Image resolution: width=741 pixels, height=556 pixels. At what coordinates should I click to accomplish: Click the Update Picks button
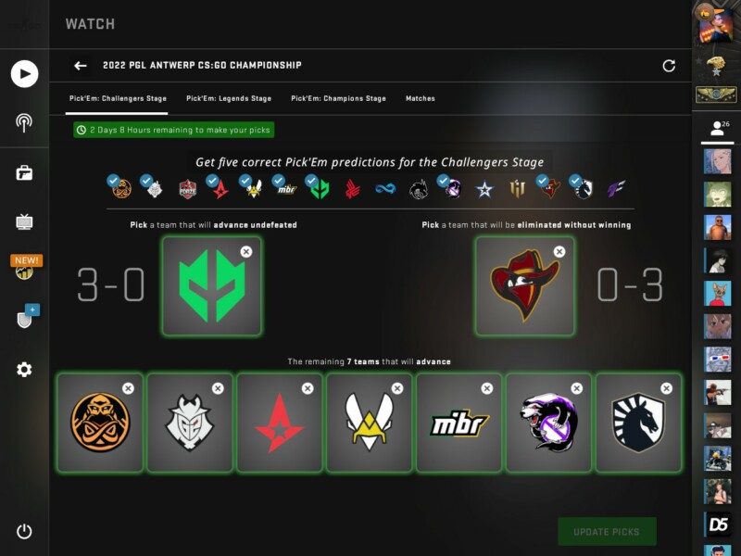pos(607,532)
